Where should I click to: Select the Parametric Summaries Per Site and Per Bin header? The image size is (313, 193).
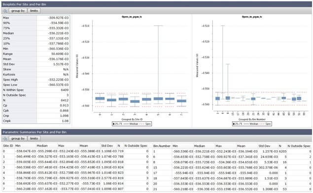point(157,132)
